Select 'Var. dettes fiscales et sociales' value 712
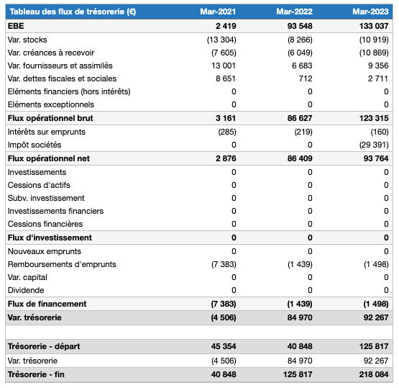Screen dimensions: 399x388 [x=306, y=78]
